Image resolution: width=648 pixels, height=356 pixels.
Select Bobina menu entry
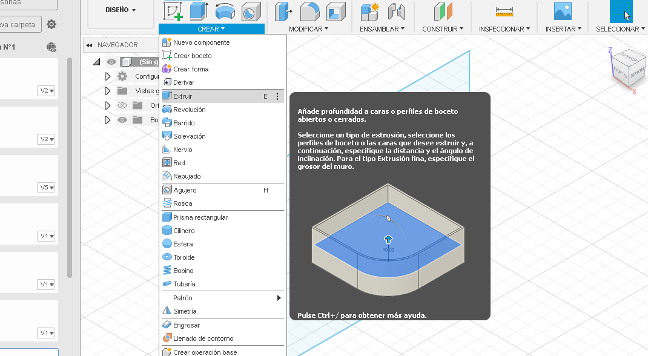pyautogui.click(x=222, y=271)
